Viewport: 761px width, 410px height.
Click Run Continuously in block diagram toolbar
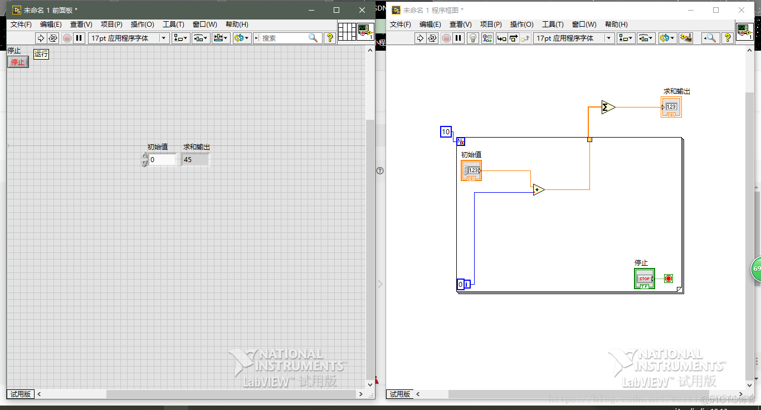coord(432,38)
